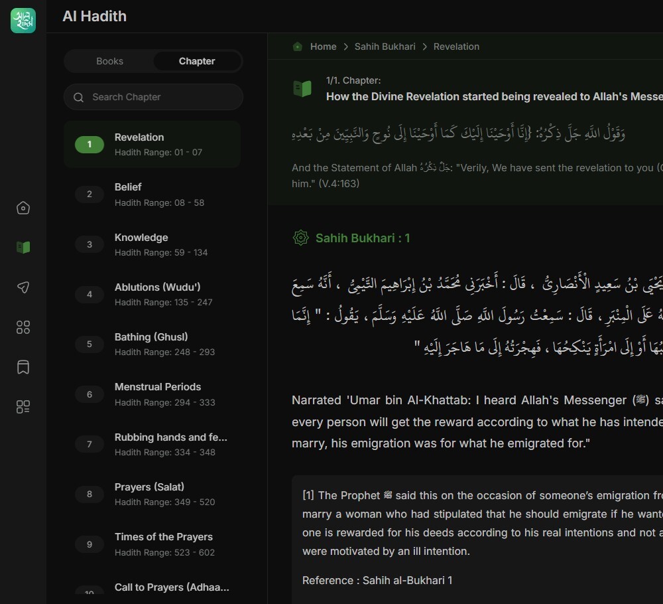
Task: Click the green book chapter icon
Action: tap(302, 89)
